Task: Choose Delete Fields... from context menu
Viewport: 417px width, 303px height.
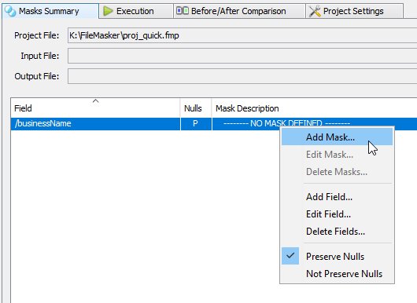Action: (x=337, y=232)
